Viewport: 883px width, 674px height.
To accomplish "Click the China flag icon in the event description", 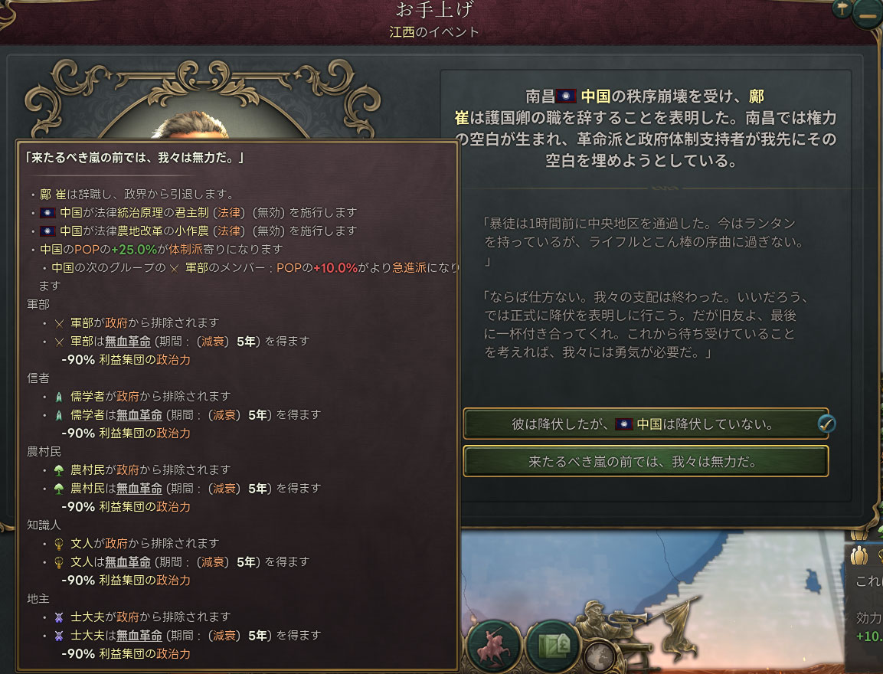I will pos(566,97).
